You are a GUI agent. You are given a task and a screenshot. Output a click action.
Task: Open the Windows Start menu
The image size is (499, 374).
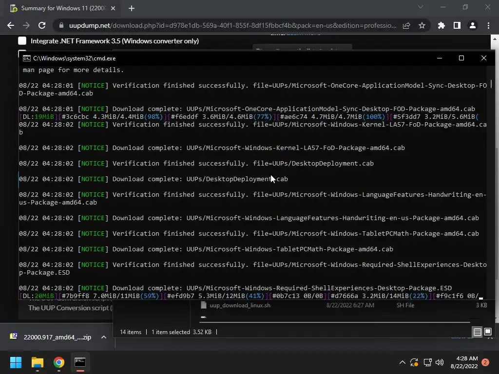point(16,362)
